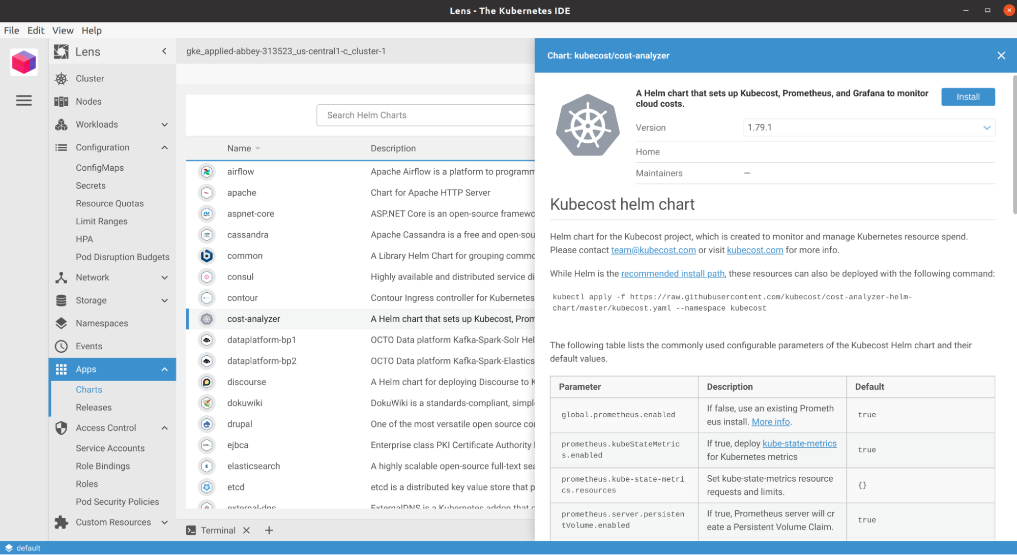Click the Apps grid icon
The height and width of the screenshot is (555, 1017).
click(x=61, y=369)
